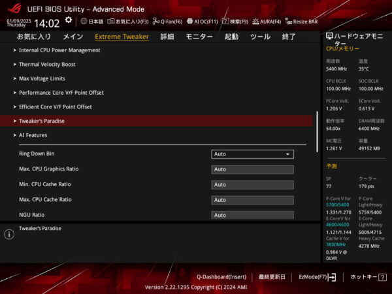The width and height of the screenshot is (392, 294).
Task: Click the settings gear icon beside the clock
Action: point(69,21)
